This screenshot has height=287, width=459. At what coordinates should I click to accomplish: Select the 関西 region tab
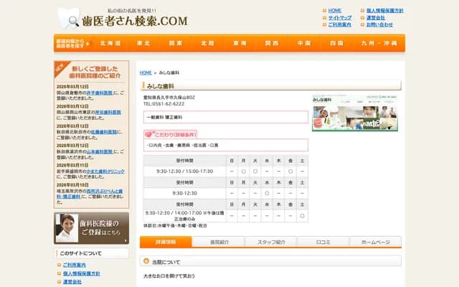coord(272,43)
